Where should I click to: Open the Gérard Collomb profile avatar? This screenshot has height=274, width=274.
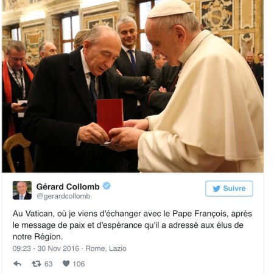(22, 190)
